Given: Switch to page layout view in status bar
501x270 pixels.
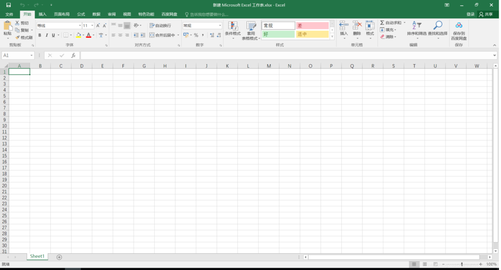Looking at the screenshot, I should pyautogui.click(x=424, y=264).
